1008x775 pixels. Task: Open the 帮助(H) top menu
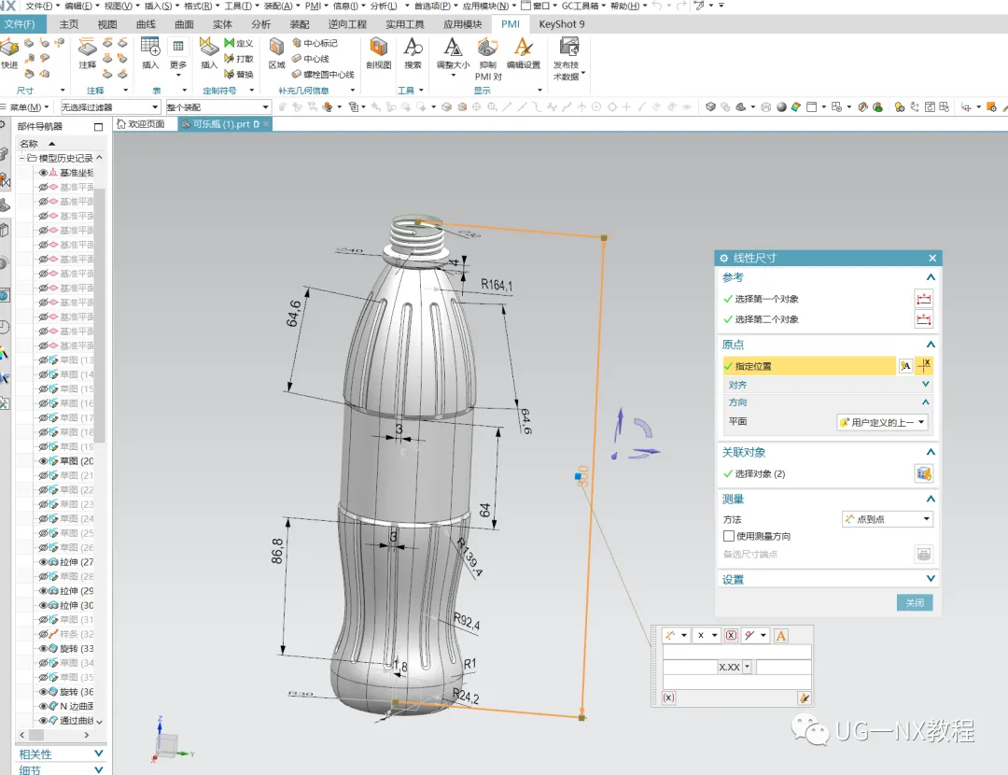point(627,6)
